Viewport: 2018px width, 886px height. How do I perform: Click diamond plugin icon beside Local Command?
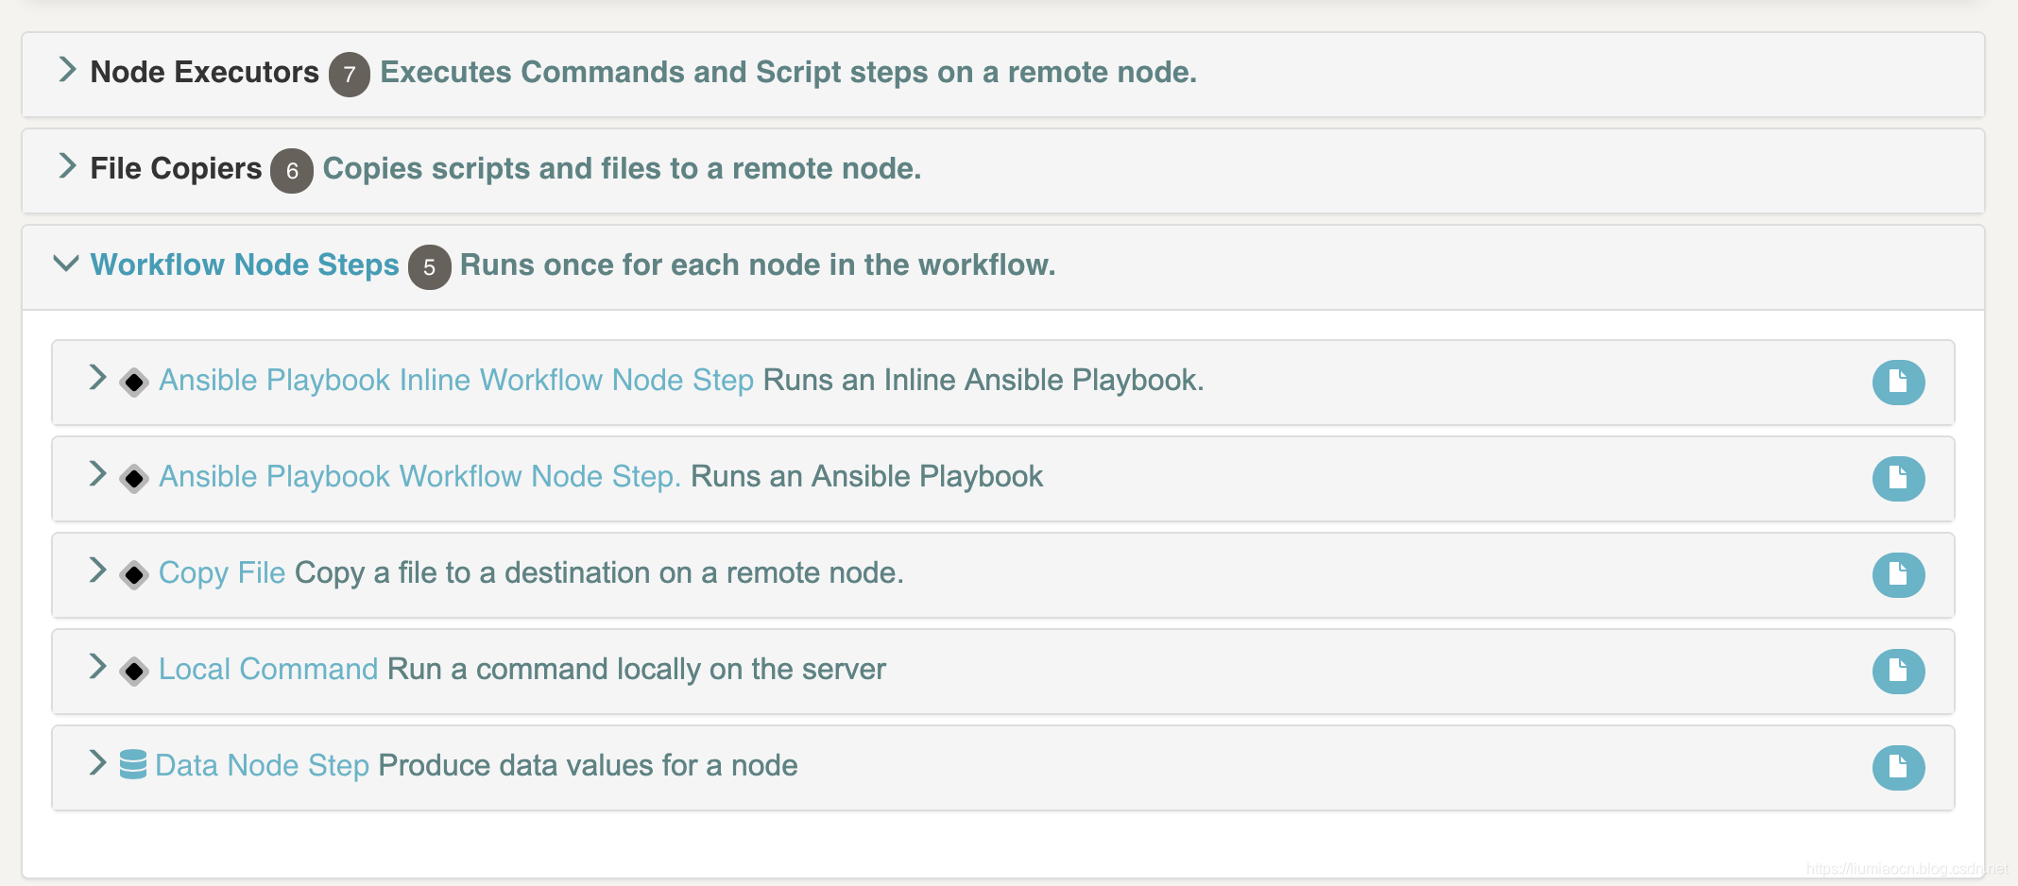(134, 672)
